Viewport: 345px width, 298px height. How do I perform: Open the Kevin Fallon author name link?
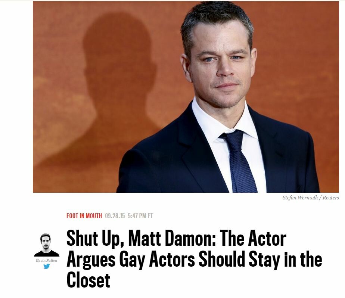[x=46, y=260]
